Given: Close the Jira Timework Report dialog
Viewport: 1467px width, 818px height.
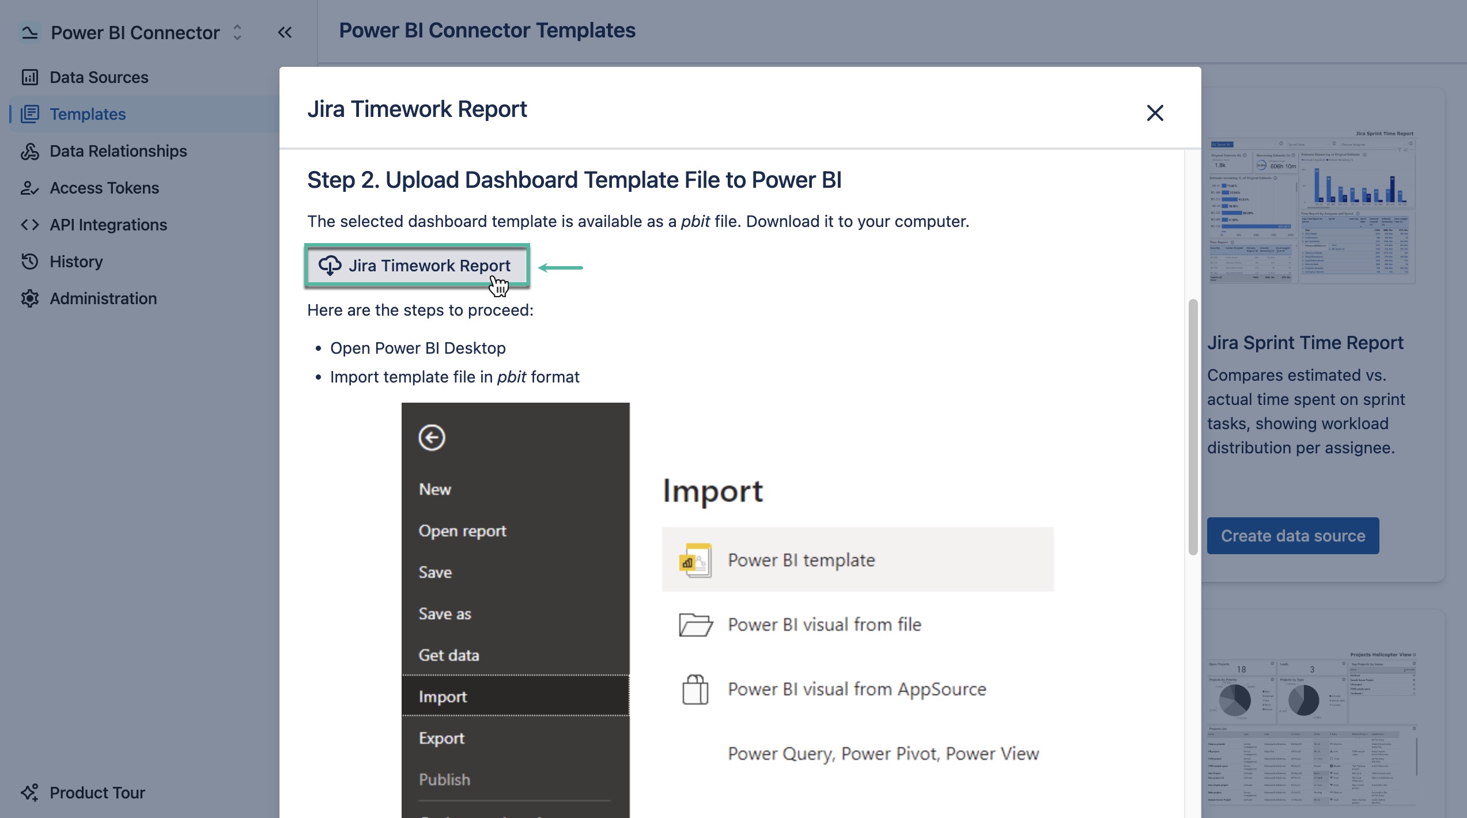Looking at the screenshot, I should pos(1155,113).
